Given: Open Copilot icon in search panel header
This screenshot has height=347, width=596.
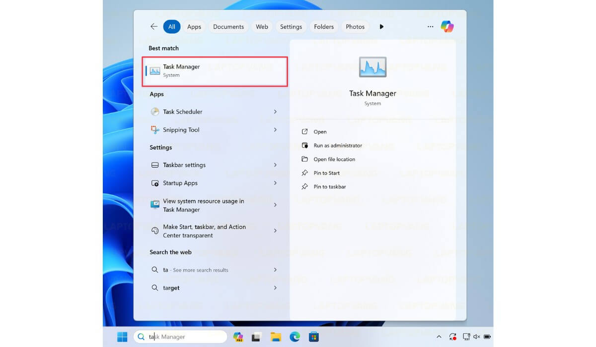Looking at the screenshot, I should pyautogui.click(x=447, y=27).
